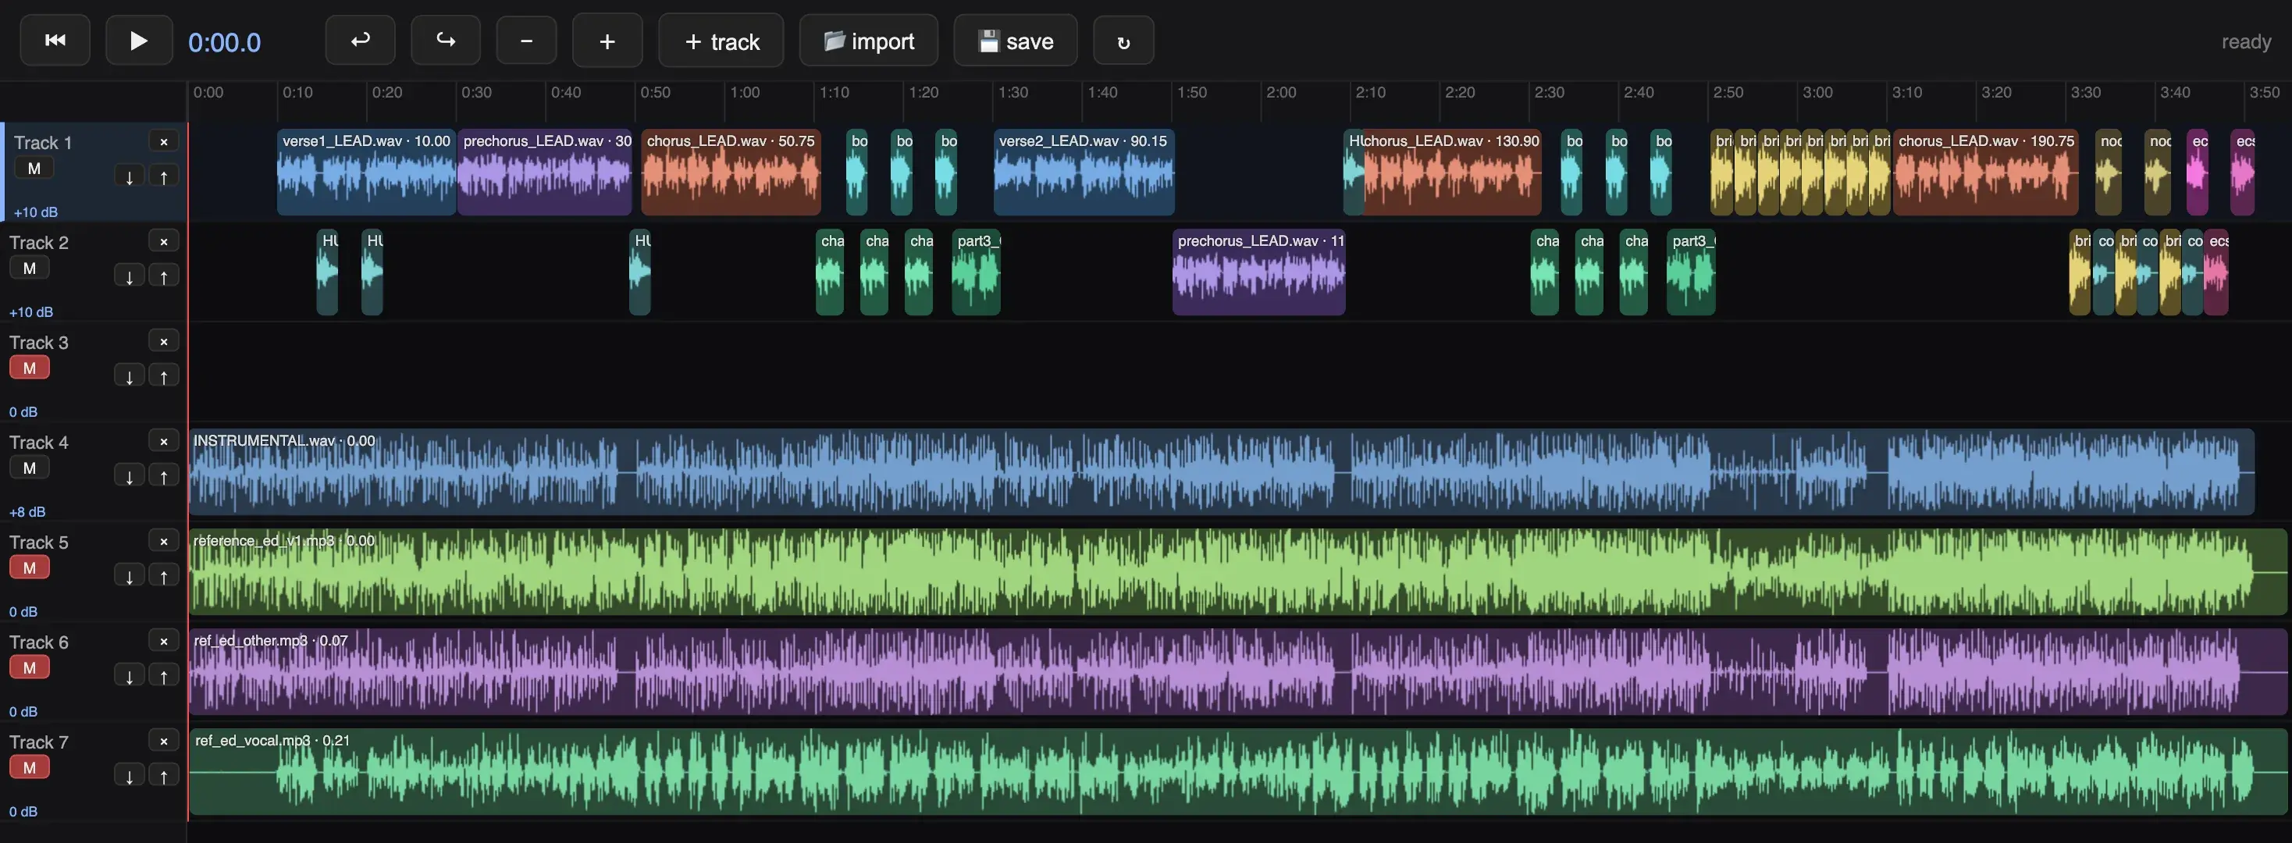Select the ref_ed_other.mp3 clip

pos(1237,671)
